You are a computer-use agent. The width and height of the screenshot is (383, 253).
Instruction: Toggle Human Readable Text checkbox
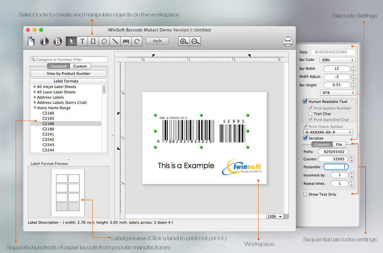[x=305, y=101]
